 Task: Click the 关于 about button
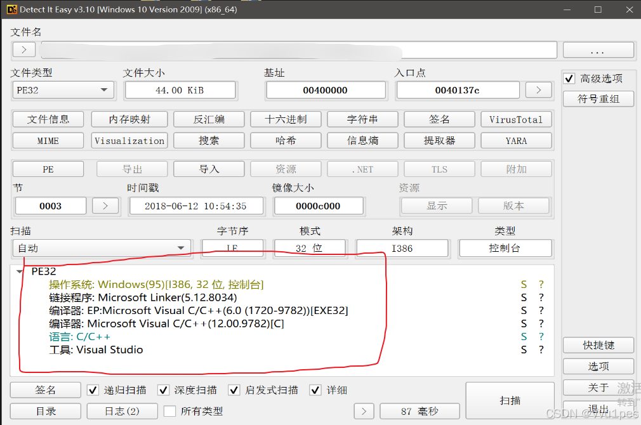[x=598, y=387]
